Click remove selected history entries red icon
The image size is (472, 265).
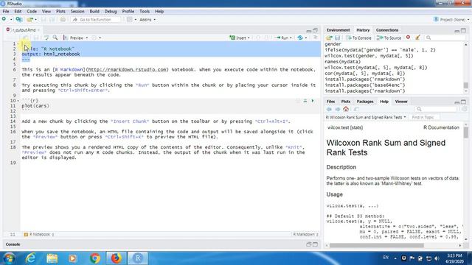[x=408, y=38]
